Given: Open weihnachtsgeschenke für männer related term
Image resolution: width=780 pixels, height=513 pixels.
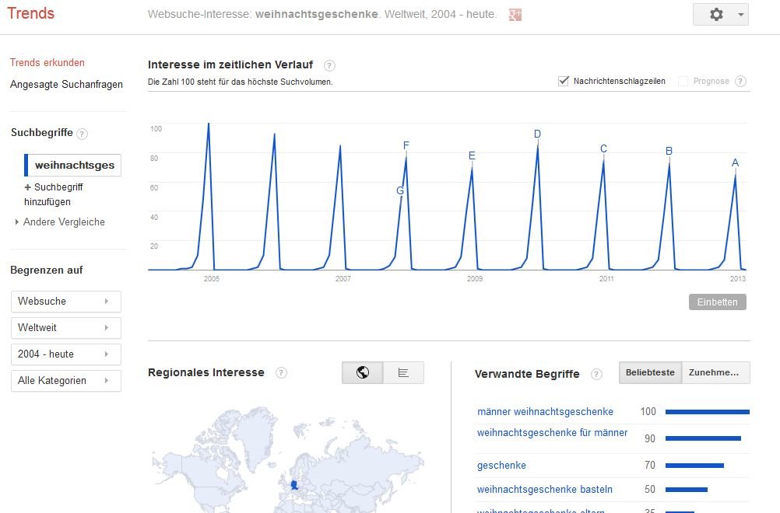Looking at the screenshot, I should tap(552, 432).
